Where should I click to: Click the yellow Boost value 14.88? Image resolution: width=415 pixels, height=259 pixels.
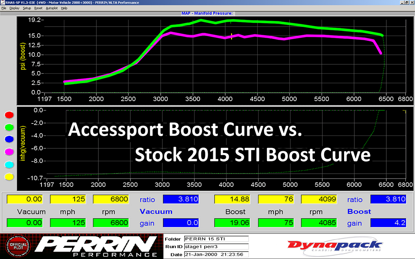coord(232,199)
